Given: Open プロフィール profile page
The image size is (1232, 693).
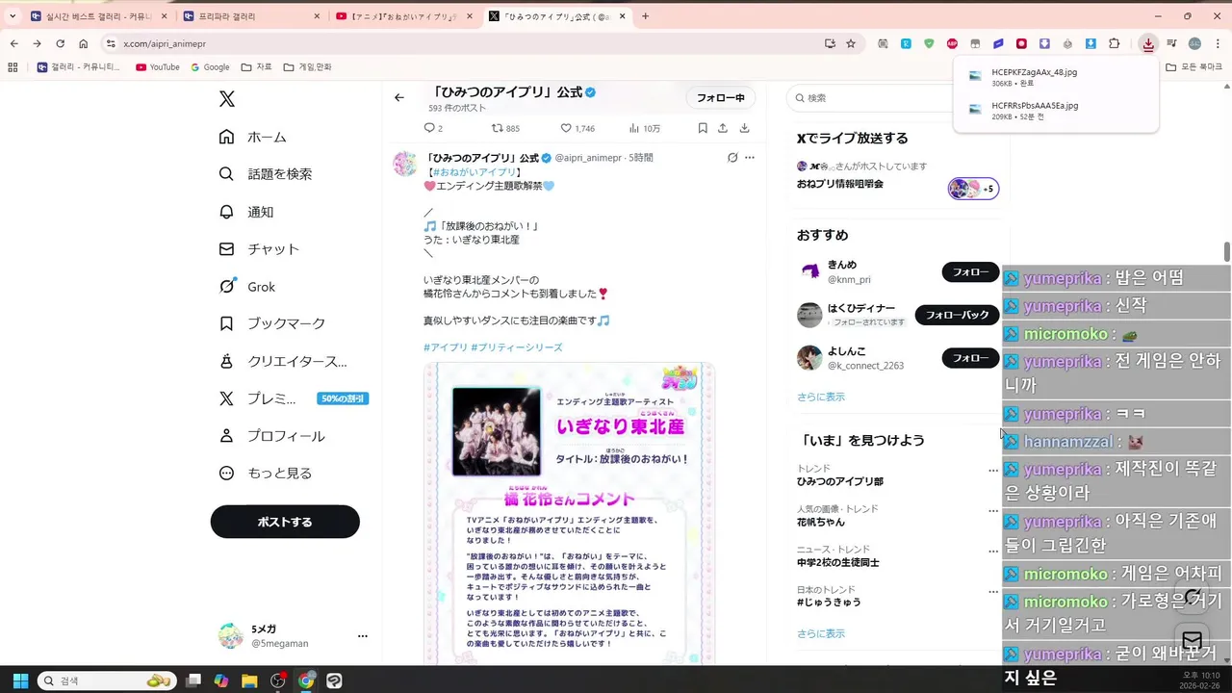Looking at the screenshot, I should [271, 436].
